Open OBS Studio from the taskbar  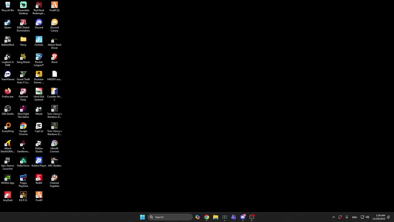[252, 217]
